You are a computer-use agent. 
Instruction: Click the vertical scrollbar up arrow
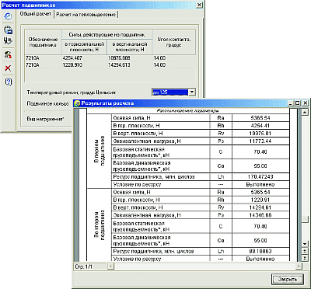[x=305, y=112]
